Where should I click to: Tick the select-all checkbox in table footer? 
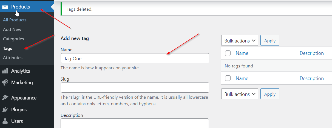click(x=228, y=78)
